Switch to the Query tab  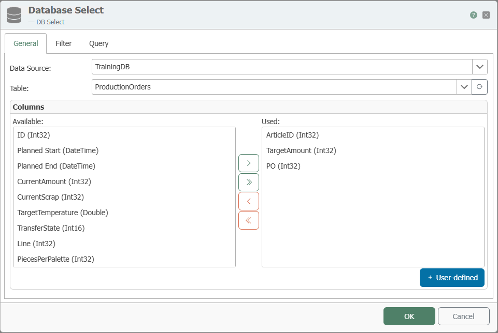[99, 43]
